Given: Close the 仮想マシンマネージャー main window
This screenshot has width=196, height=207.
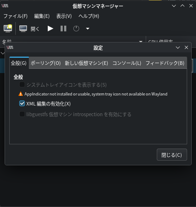Looking at the screenshot, I should [191, 6].
